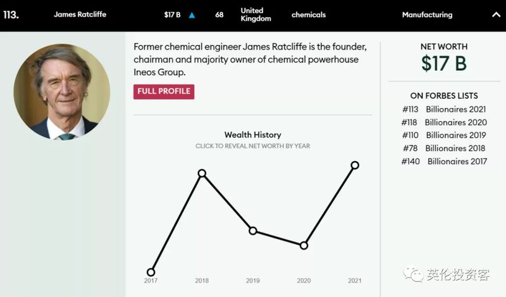Select Manufacturing industry in header row
Image resolution: width=506 pixels, height=297 pixels.
coord(427,15)
